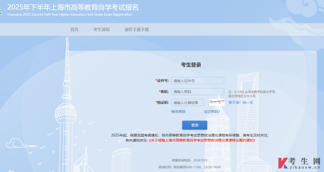Open the 忘记密码? link
The height and width of the screenshot is (172, 324).
pyautogui.click(x=212, y=112)
